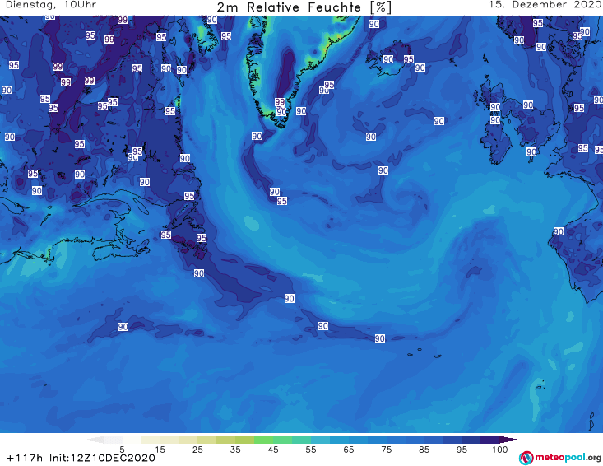Click the legend value '65'
This screenshot has width=603, height=466.
349,450
